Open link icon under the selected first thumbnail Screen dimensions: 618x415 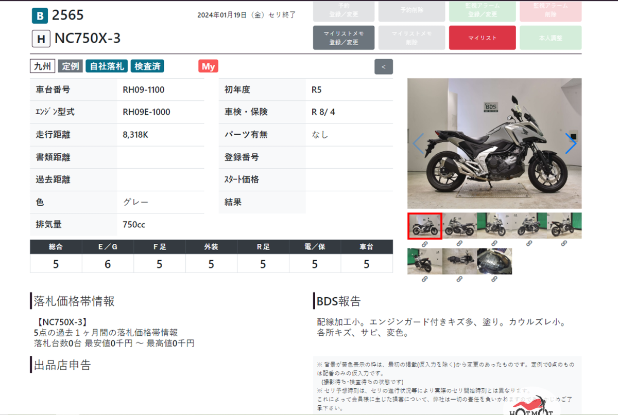(424, 243)
